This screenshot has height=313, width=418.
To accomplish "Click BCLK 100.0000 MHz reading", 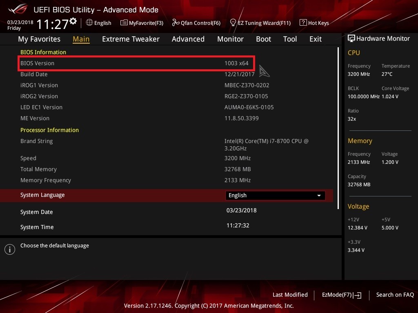I will pos(364,96).
